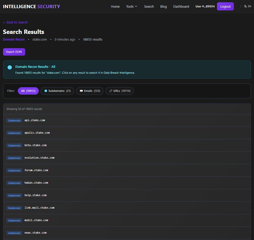254x240 pixels.
Task: Click the hakan.stake.com result
Action: pyautogui.click(x=127, y=183)
